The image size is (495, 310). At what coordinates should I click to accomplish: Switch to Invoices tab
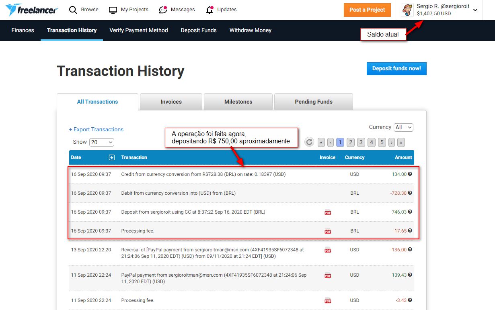tap(171, 102)
